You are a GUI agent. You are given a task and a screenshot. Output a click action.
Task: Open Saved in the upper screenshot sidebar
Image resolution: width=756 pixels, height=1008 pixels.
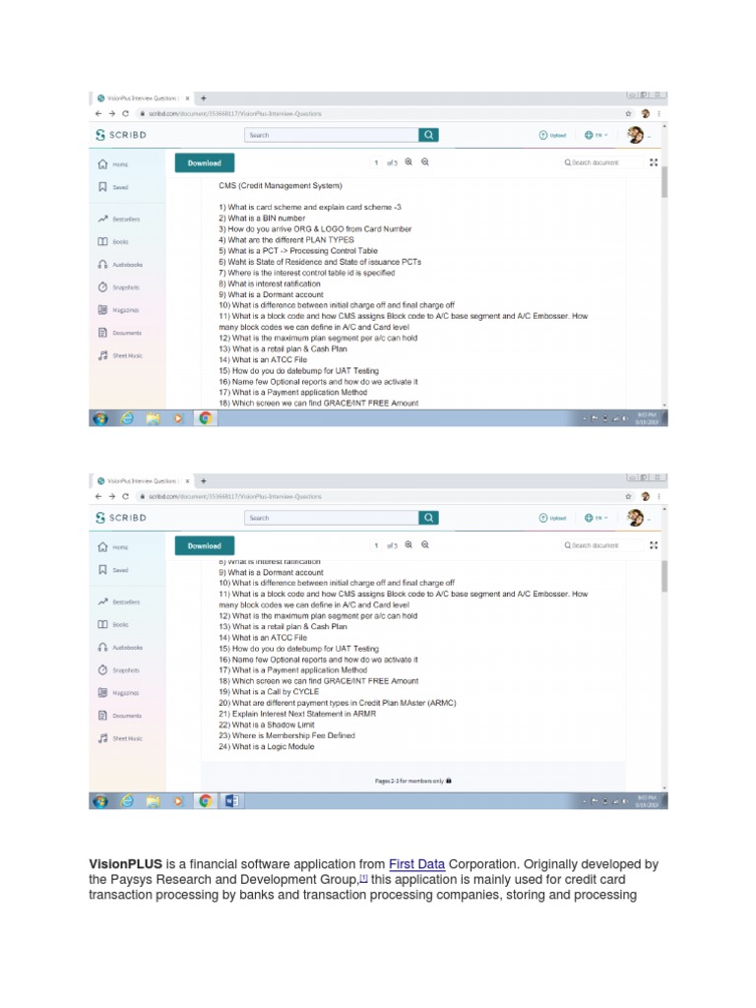click(113, 187)
